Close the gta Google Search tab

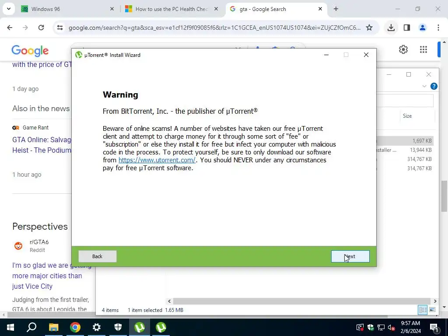click(x=320, y=9)
